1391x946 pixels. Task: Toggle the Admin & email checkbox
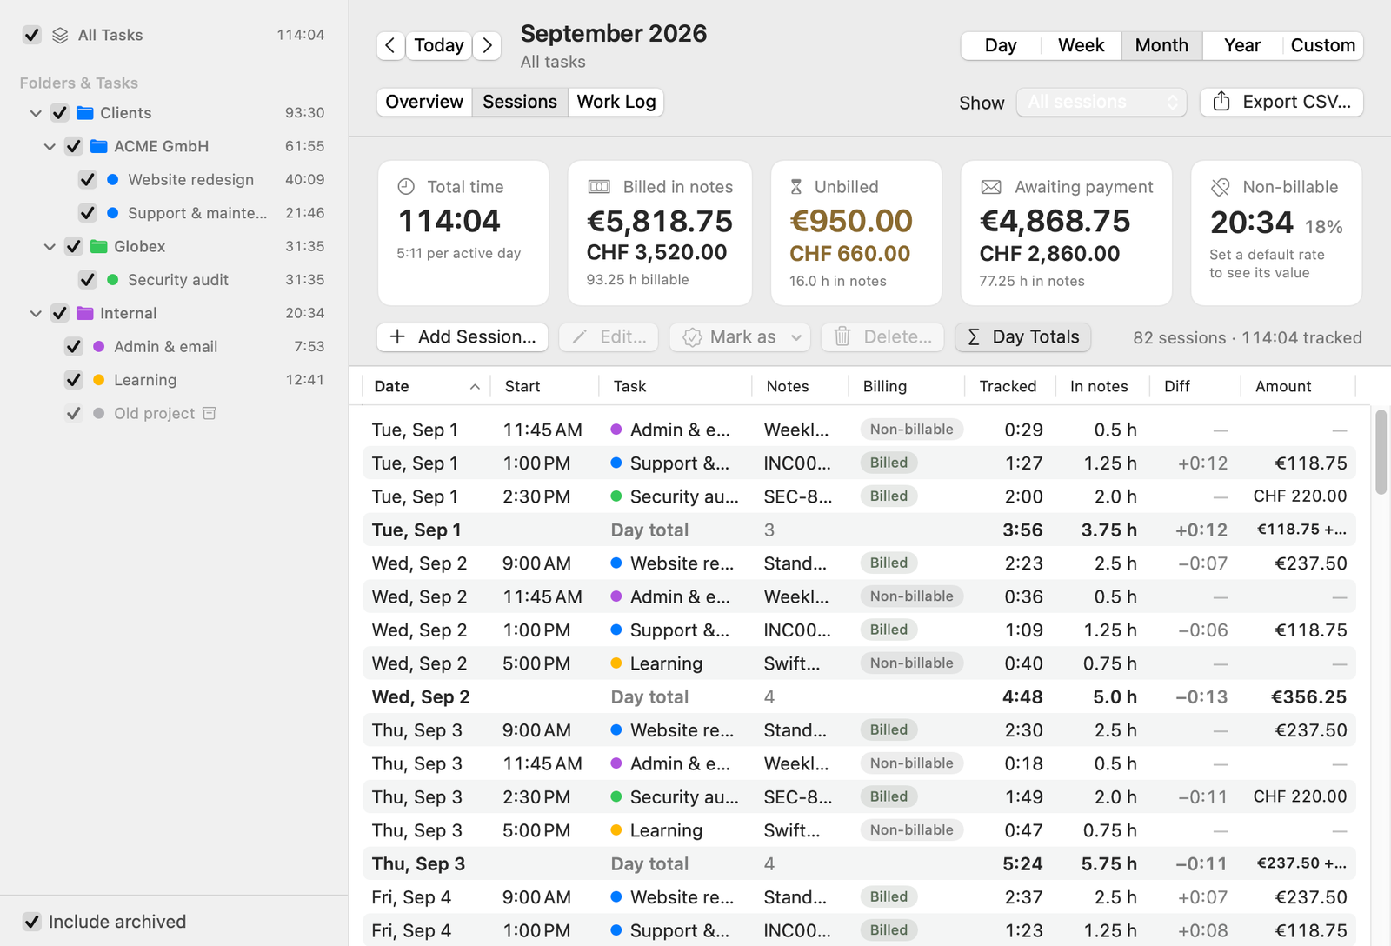pos(74,347)
